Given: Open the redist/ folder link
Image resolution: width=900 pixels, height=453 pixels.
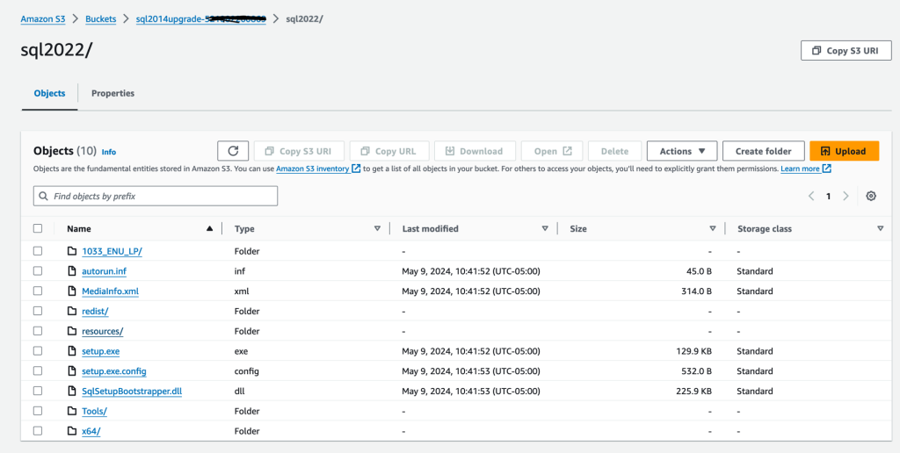Looking at the screenshot, I should coord(95,312).
